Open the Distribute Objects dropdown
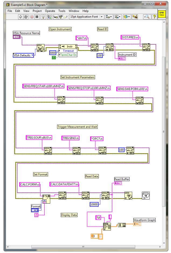 click(x=117, y=17)
